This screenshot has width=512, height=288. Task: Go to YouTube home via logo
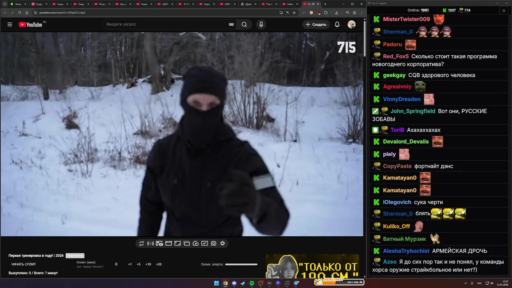tap(30, 24)
